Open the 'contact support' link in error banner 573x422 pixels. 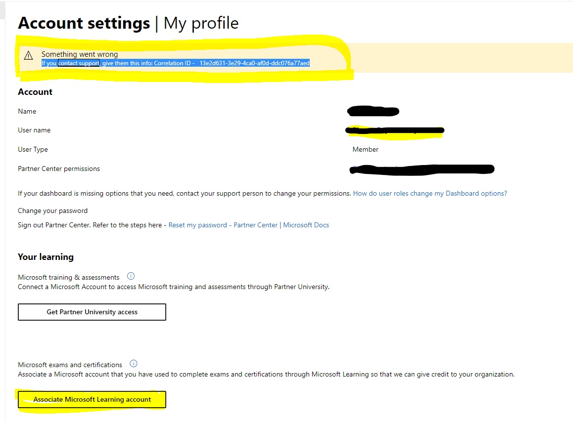tap(79, 63)
